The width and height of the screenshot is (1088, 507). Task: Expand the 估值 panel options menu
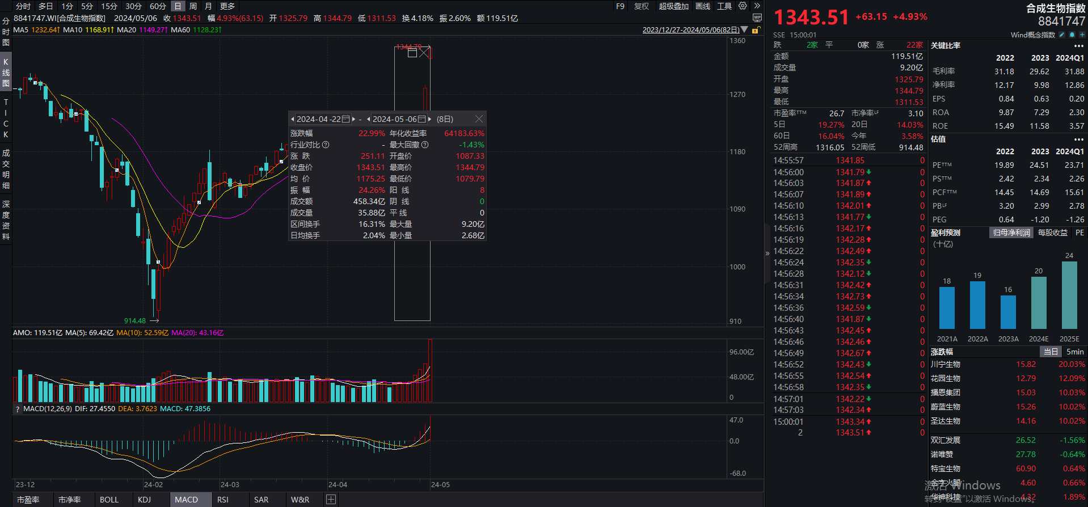(1078, 139)
